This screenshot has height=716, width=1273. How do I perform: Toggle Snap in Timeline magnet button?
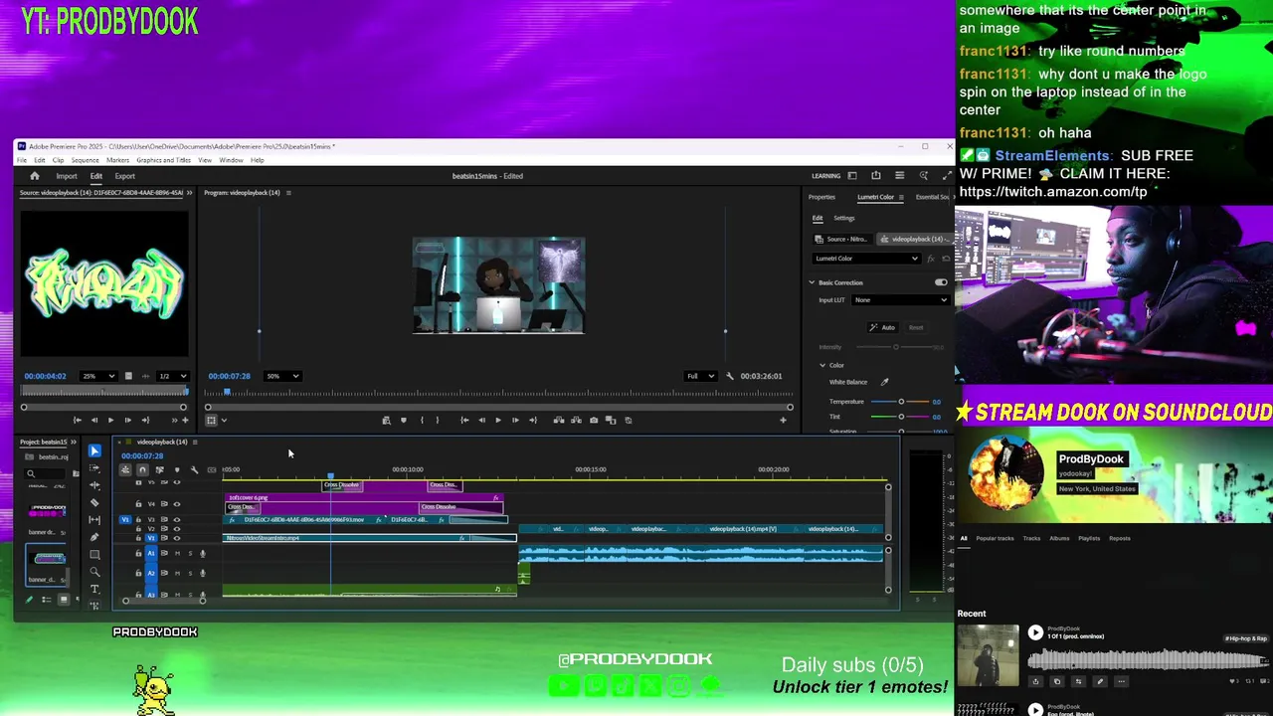[x=142, y=469]
